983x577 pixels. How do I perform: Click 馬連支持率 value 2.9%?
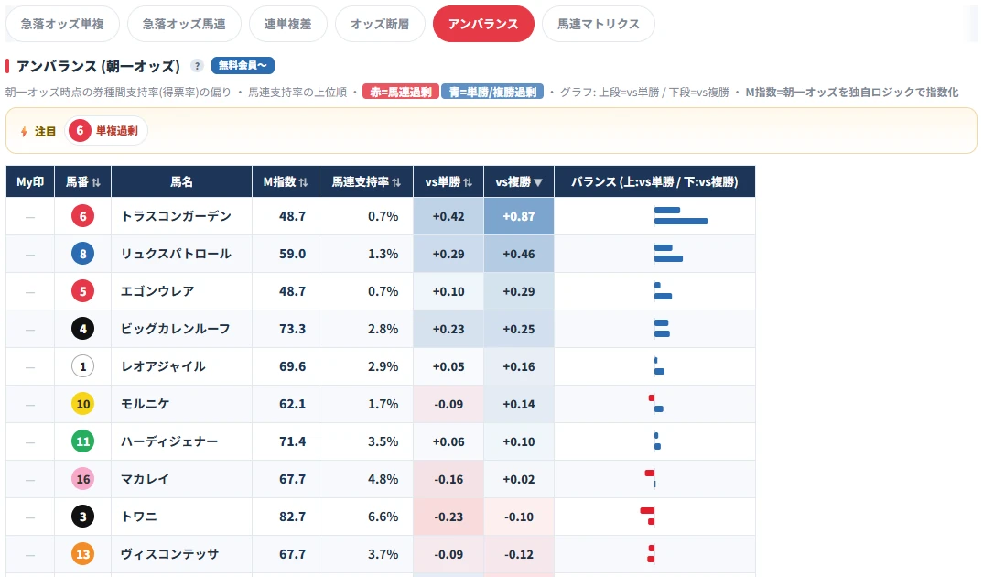point(383,366)
